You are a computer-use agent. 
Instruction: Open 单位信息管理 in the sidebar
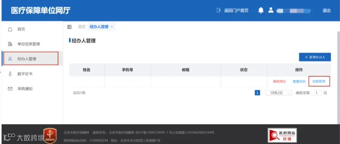[x=32, y=44]
